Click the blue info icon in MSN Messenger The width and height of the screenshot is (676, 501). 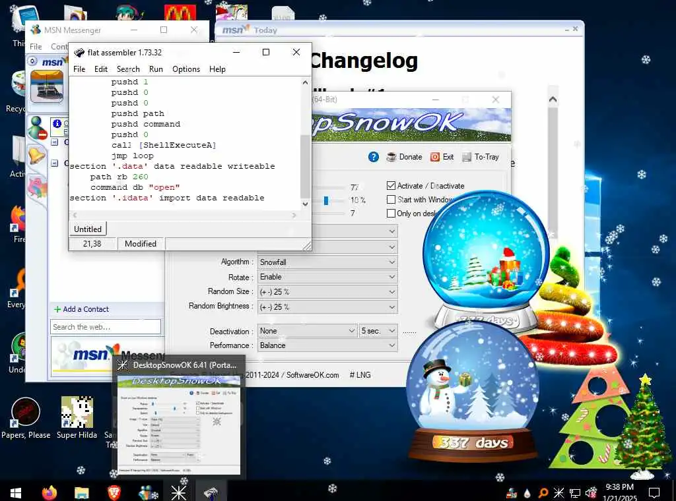(57, 123)
